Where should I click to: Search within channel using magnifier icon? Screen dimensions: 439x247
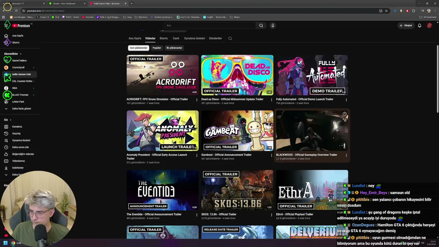[230, 38]
